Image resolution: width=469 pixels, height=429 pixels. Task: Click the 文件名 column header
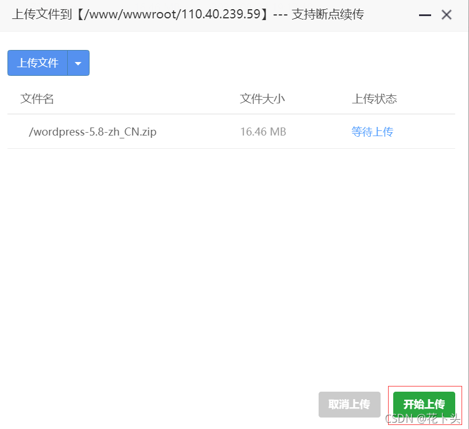[x=37, y=99]
